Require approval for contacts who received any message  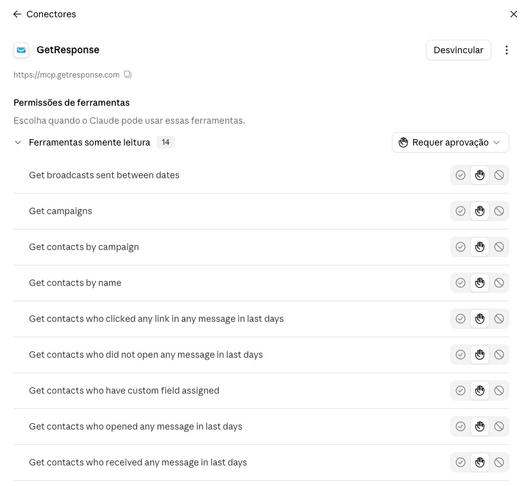click(x=480, y=462)
